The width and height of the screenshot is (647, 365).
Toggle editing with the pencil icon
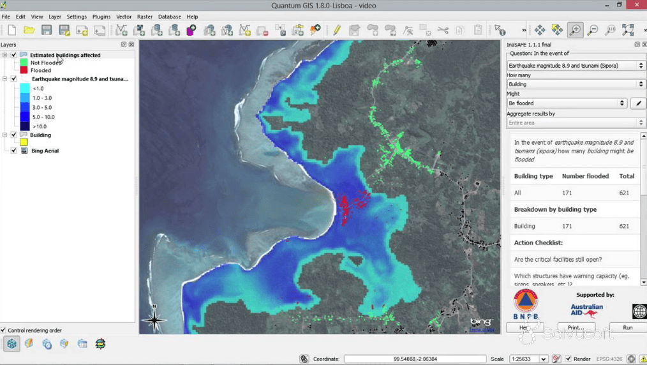(x=337, y=30)
